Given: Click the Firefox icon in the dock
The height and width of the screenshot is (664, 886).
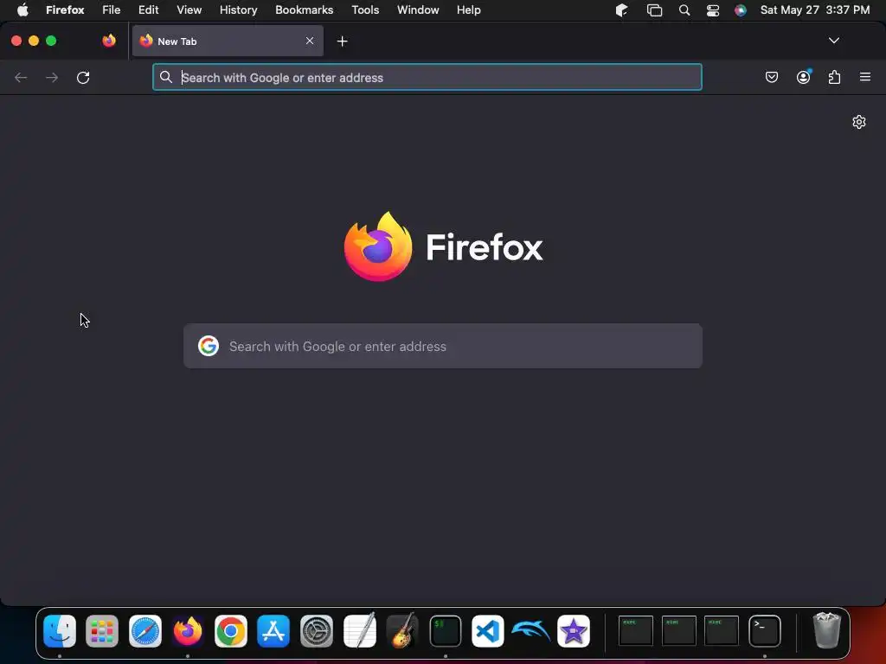Looking at the screenshot, I should 188,630.
